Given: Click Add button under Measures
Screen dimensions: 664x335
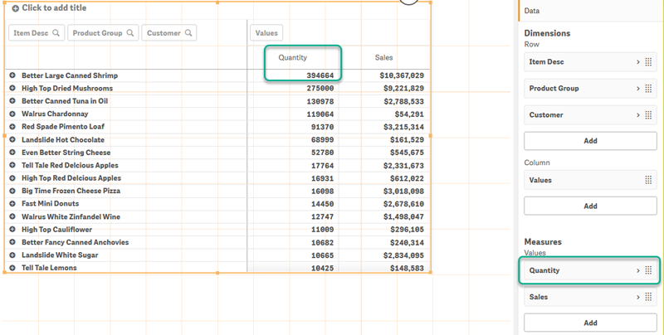Looking at the screenshot, I should click(x=590, y=323).
